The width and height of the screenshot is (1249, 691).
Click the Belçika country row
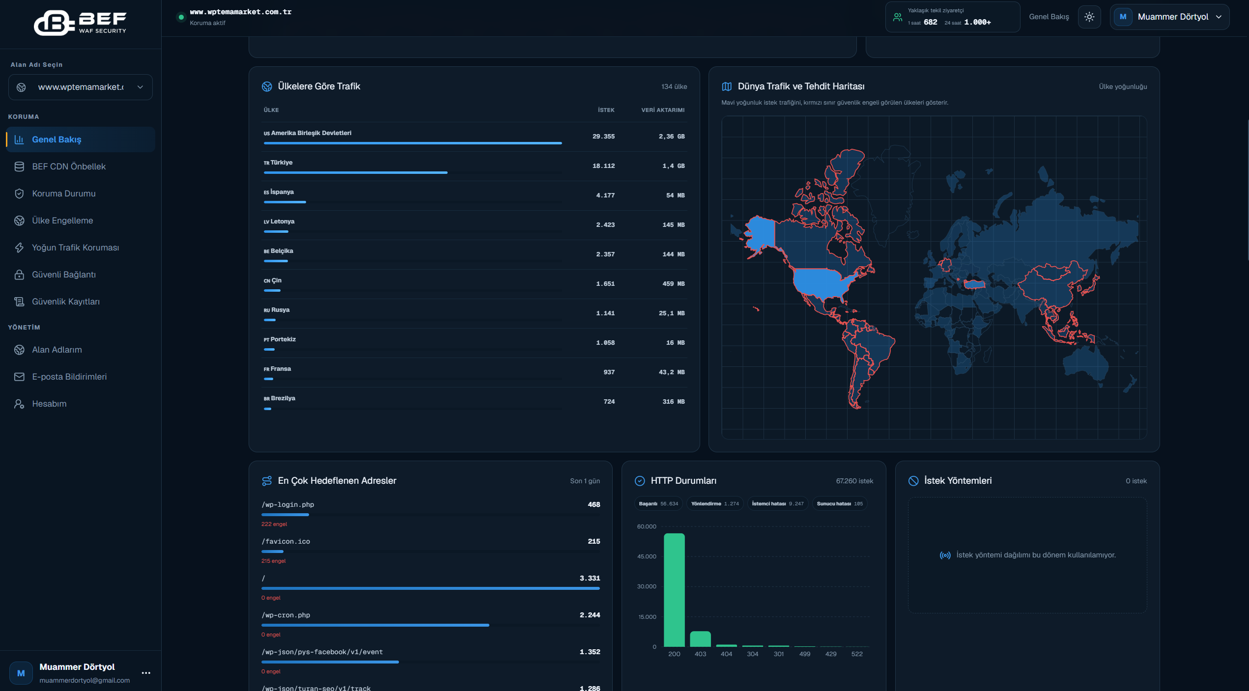tap(474, 254)
